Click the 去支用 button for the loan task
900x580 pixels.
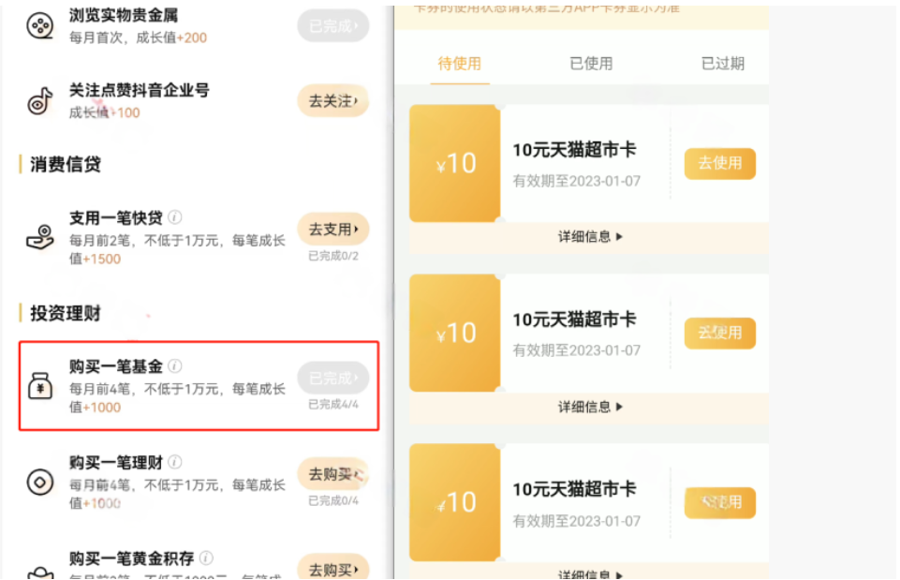[332, 229]
